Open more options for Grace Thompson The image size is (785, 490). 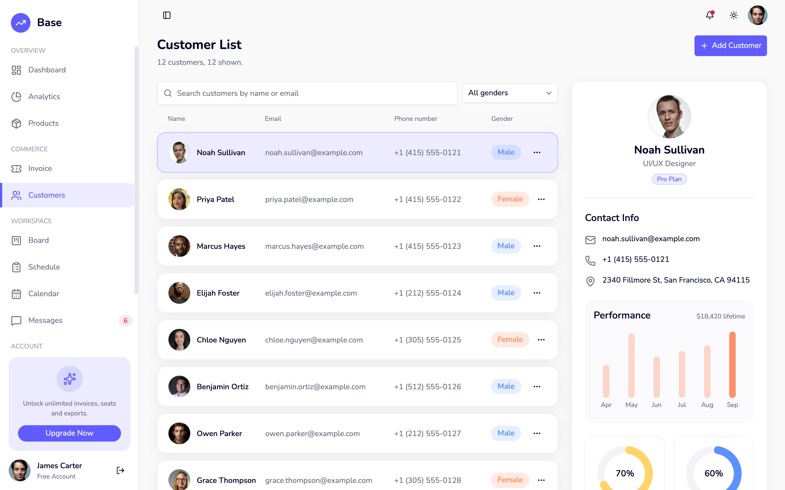tap(541, 480)
